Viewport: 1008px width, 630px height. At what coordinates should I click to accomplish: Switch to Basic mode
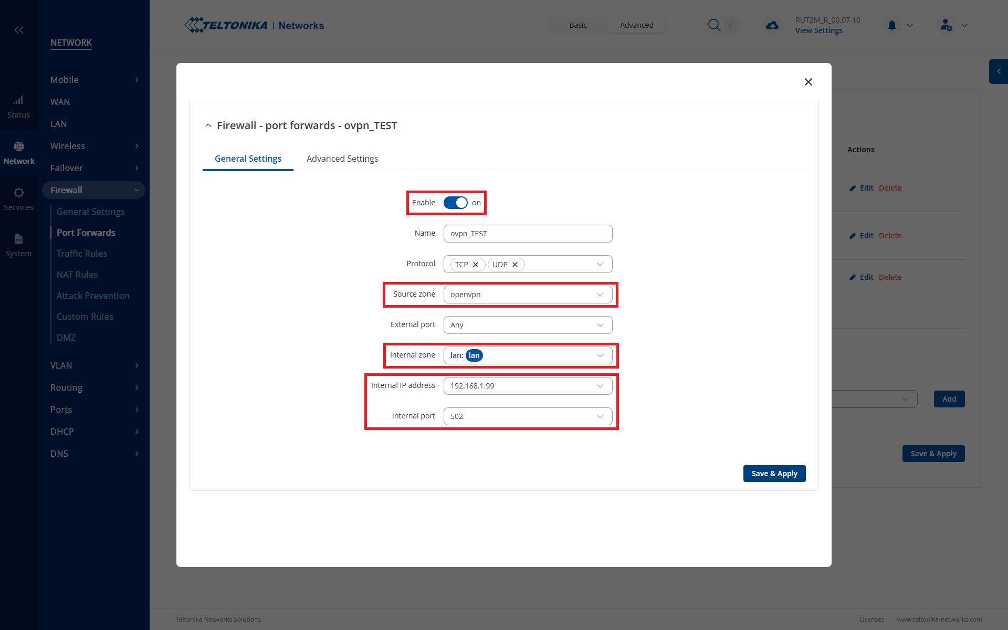[x=577, y=25]
